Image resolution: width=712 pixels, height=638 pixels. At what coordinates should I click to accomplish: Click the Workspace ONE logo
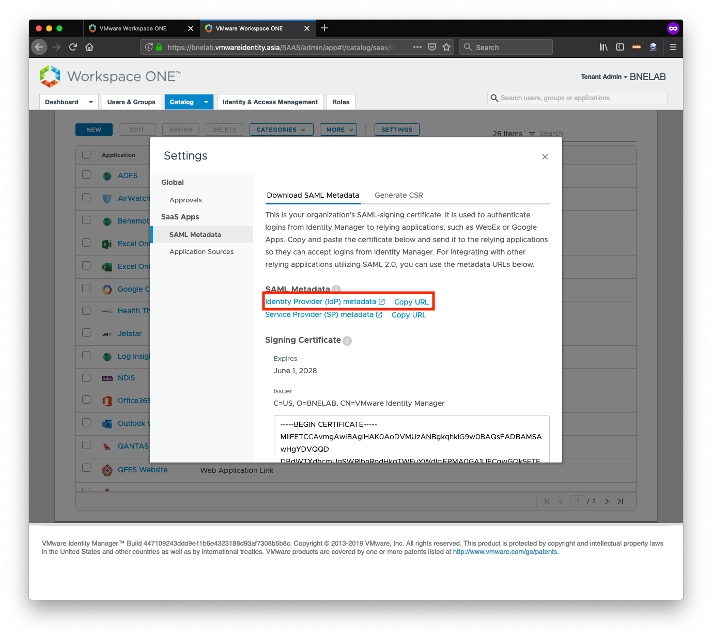pos(110,76)
